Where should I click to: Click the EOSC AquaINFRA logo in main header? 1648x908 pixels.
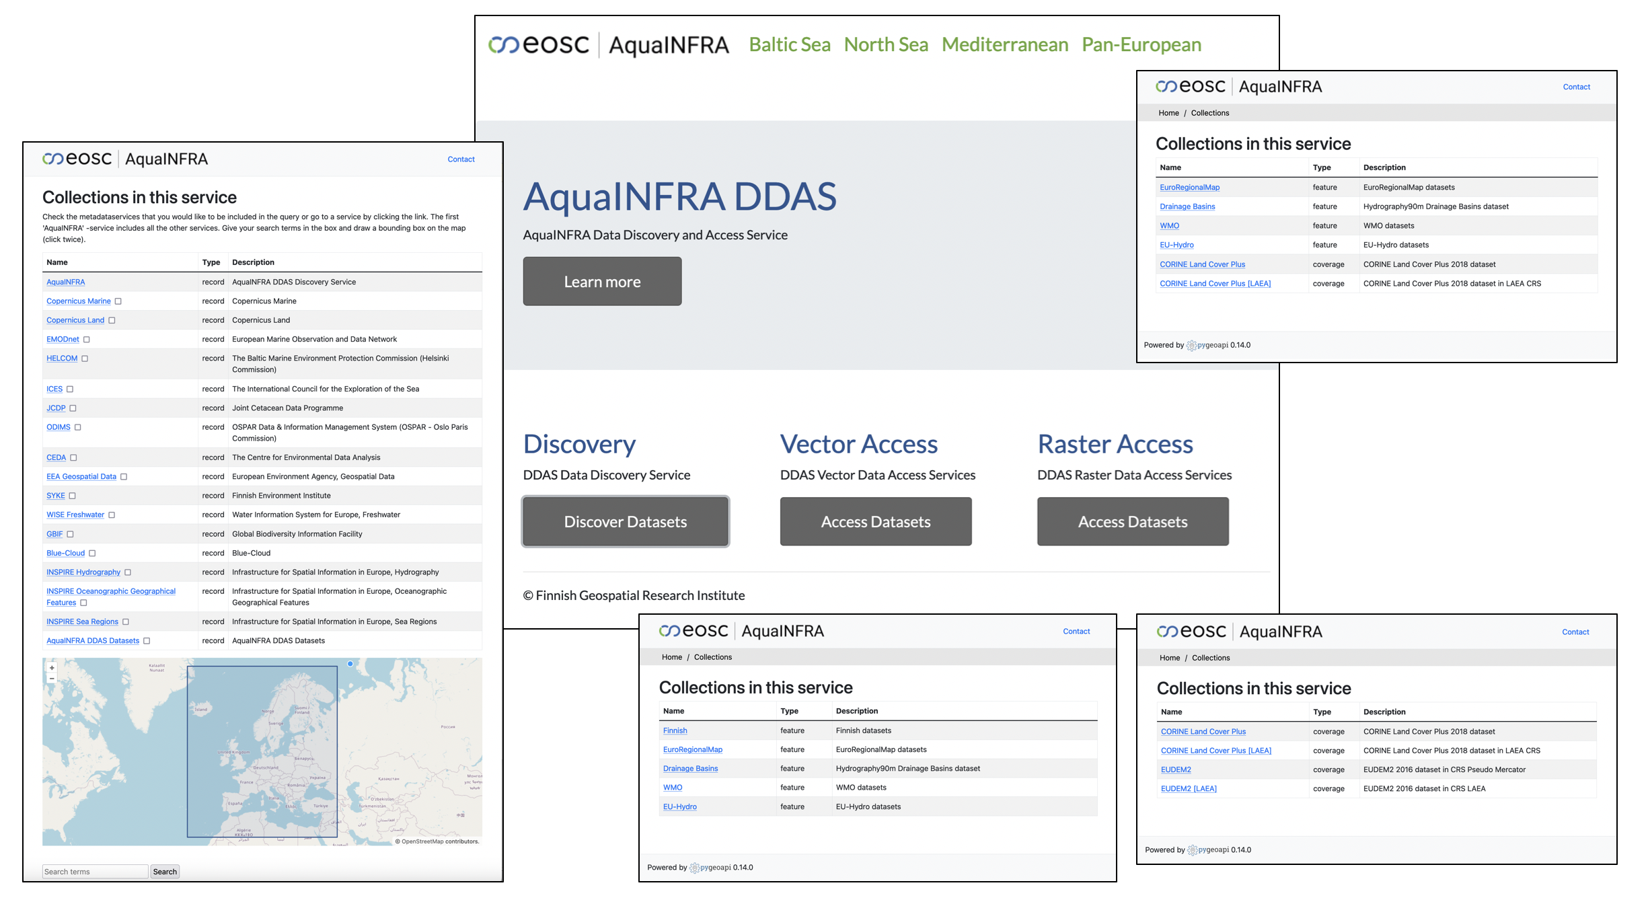coord(608,45)
